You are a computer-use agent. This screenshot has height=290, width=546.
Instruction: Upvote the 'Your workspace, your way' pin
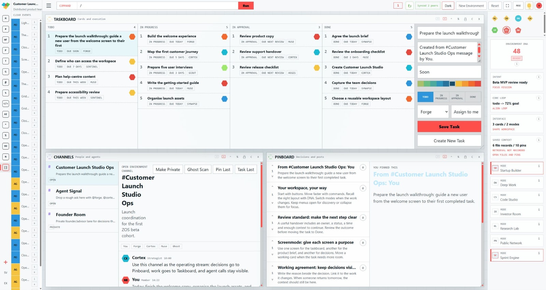[272, 187]
